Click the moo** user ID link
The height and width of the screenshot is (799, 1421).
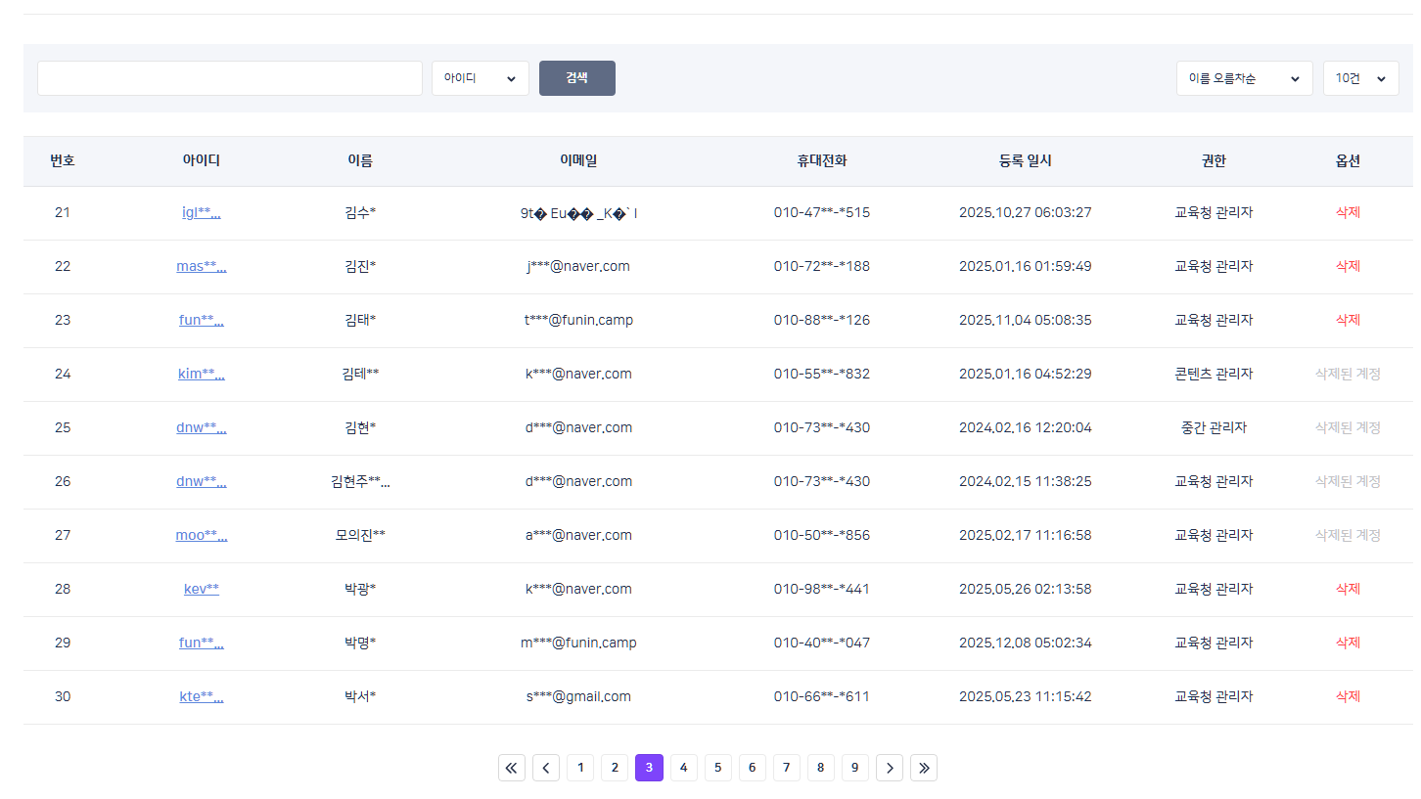click(x=202, y=535)
